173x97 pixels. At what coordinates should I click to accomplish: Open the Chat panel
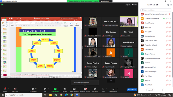tap(45, 89)
